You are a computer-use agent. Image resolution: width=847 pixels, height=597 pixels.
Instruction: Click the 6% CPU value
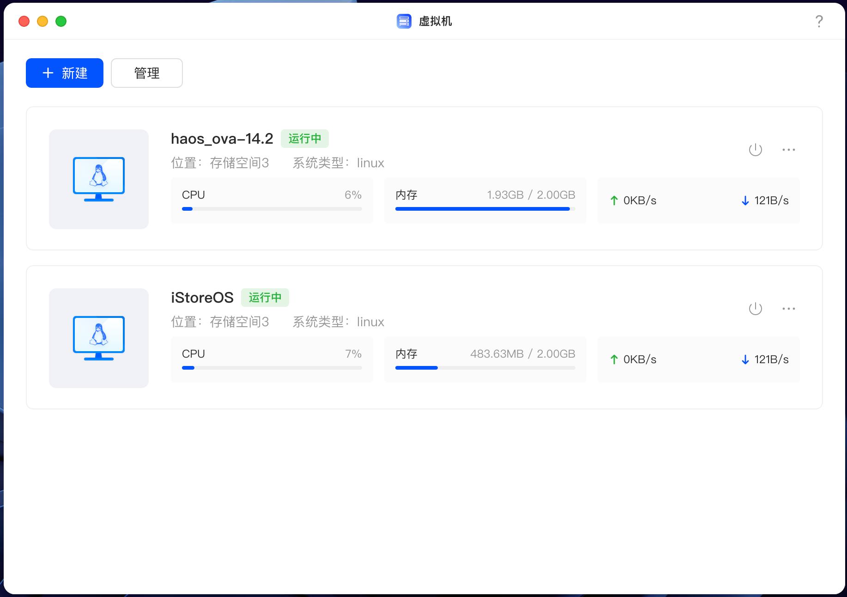click(353, 195)
